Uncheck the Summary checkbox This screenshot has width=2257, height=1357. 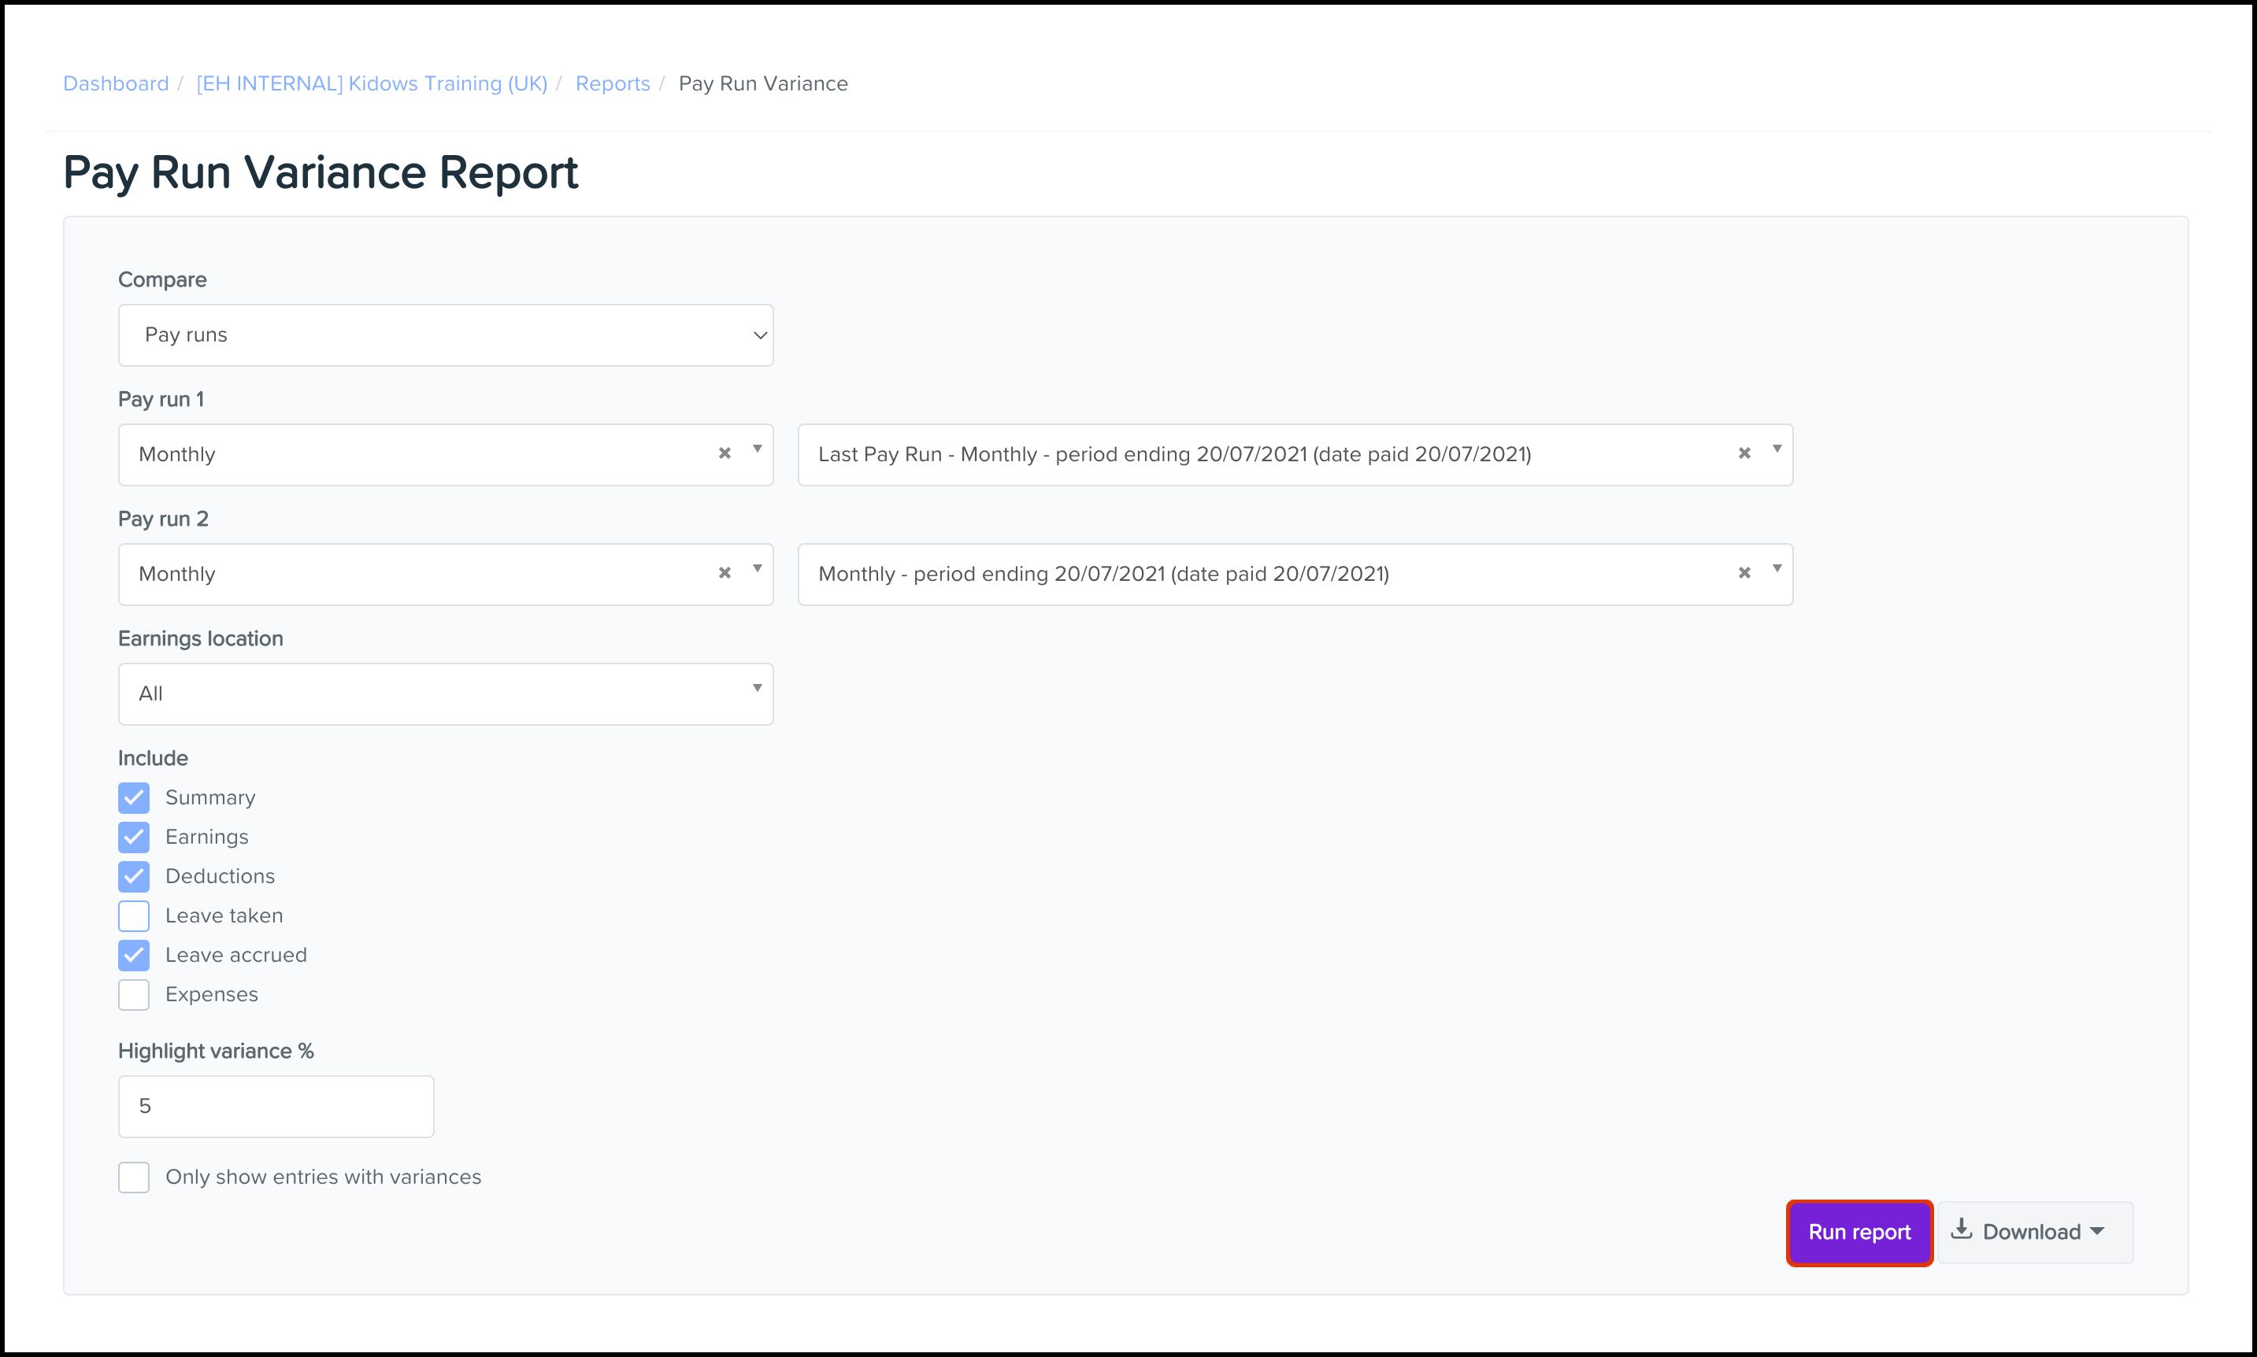point(134,797)
